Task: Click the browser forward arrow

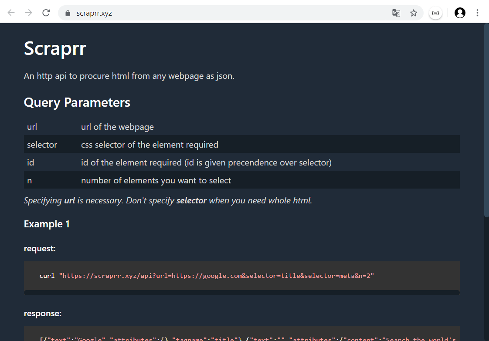Action: tap(29, 13)
